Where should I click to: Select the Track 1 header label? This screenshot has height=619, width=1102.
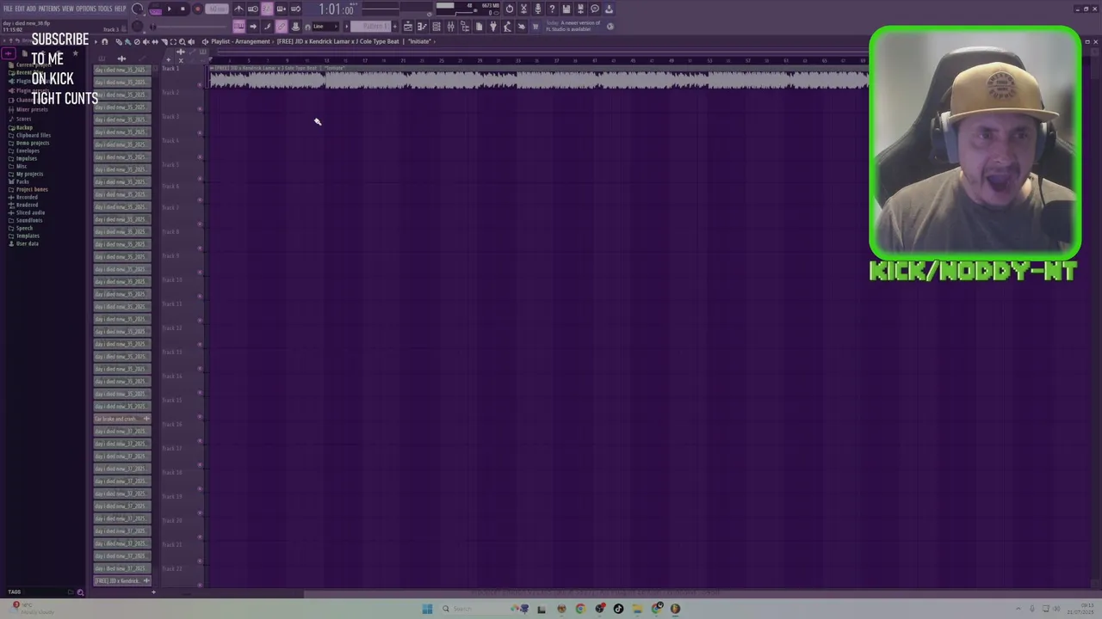click(170, 69)
